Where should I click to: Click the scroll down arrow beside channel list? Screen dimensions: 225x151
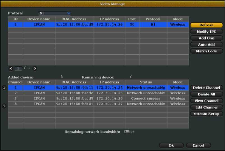pyautogui.click(x=4, y=106)
